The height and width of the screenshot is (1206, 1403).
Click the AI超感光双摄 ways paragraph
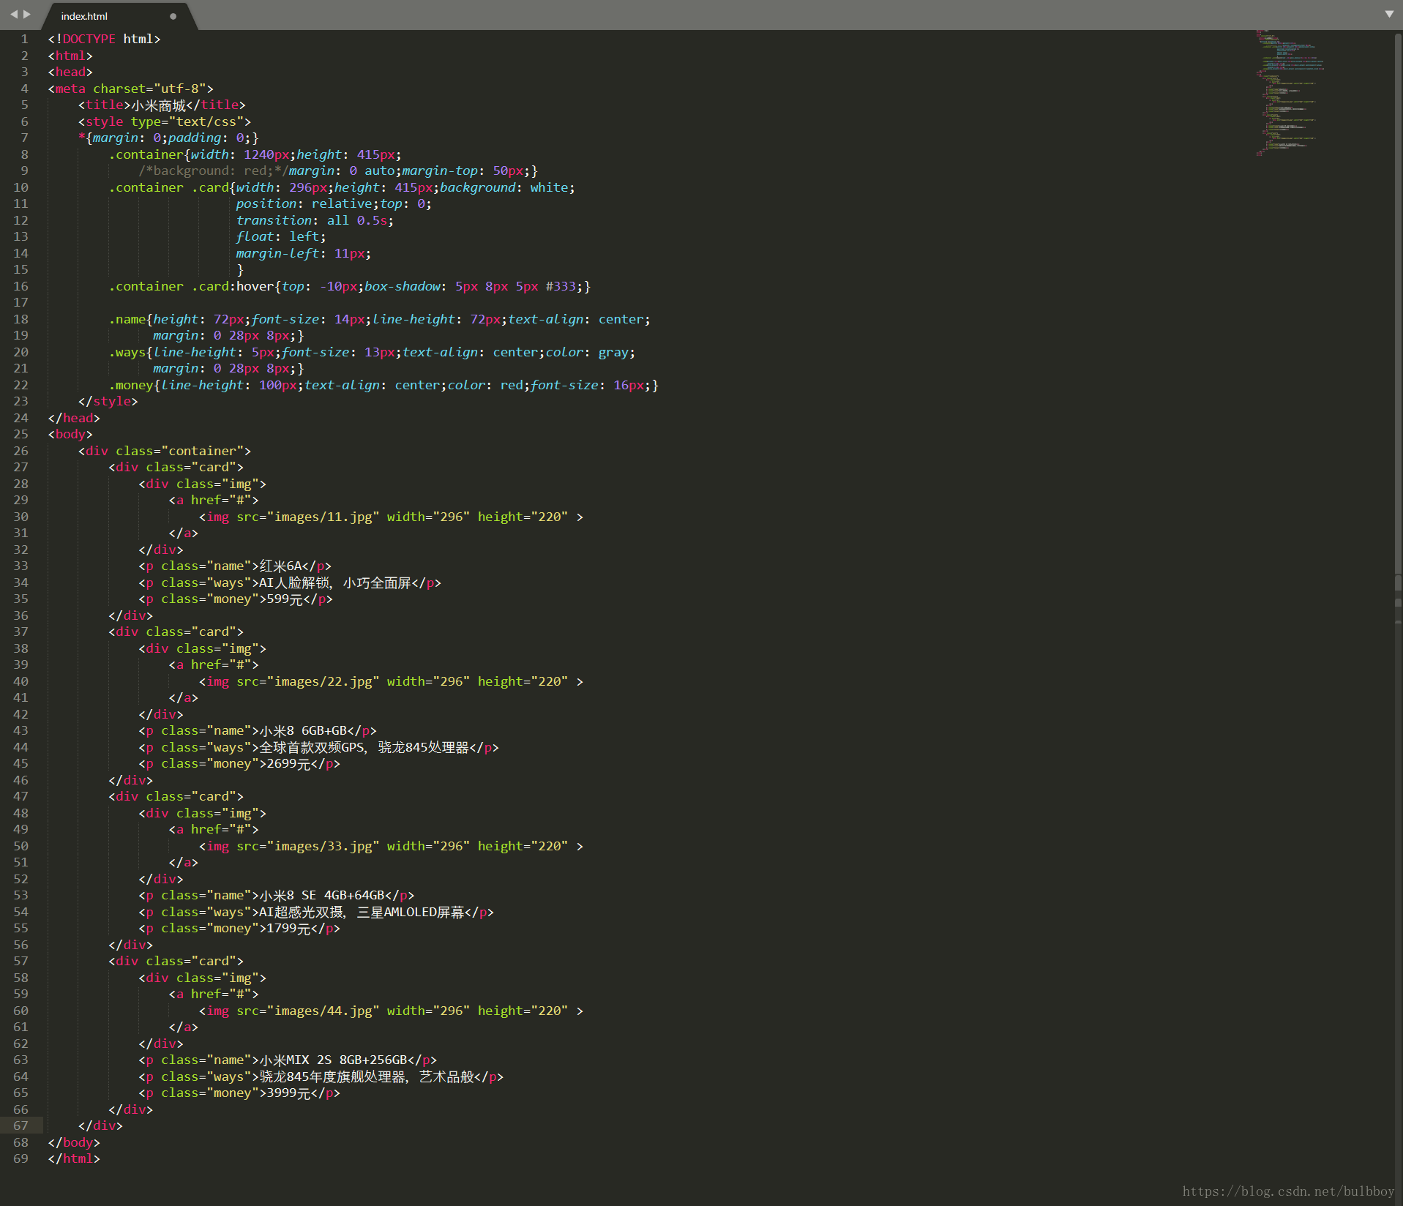pyautogui.click(x=316, y=912)
